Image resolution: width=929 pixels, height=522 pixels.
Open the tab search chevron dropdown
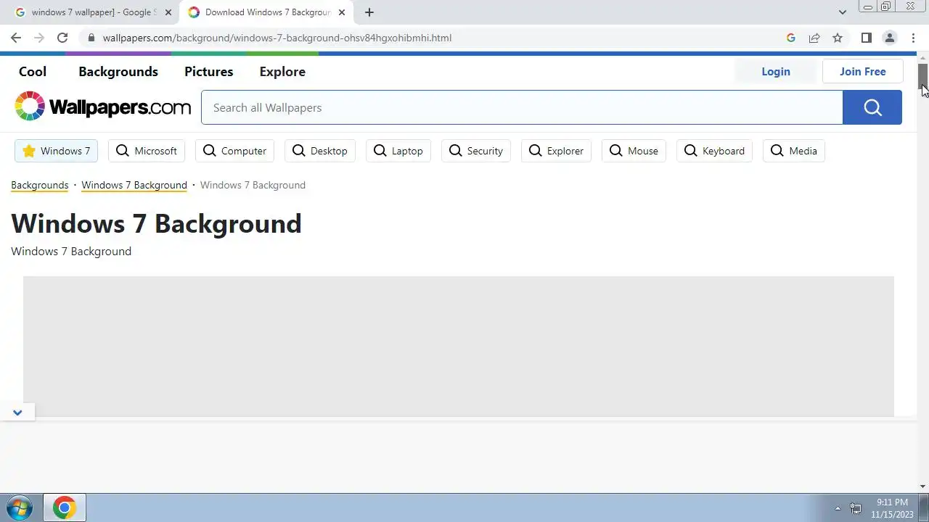pyautogui.click(x=842, y=12)
